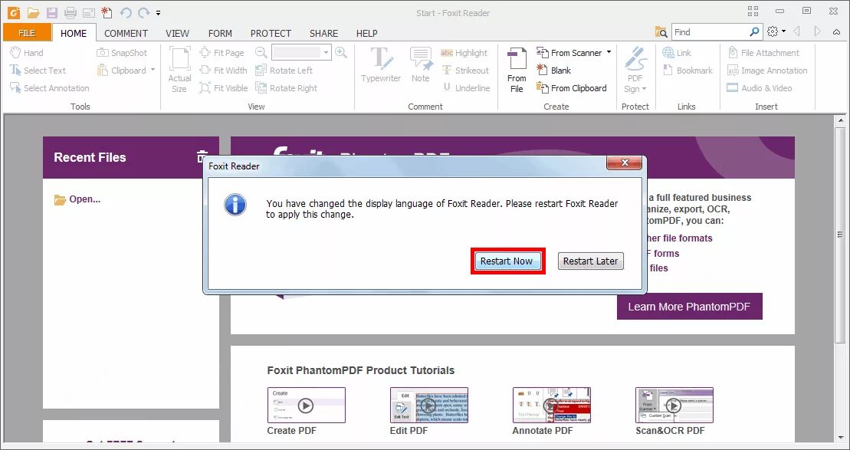Create PDF From Scanner

pyautogui.click(x=569, y=53)
